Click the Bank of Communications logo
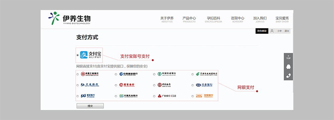Screen dimensions: 334x120 [x=90, y=85]
